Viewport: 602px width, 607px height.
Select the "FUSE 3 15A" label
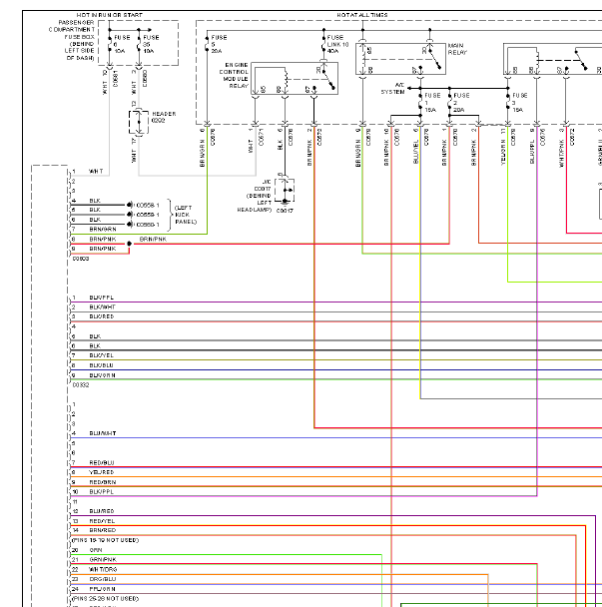coord(519,103)
